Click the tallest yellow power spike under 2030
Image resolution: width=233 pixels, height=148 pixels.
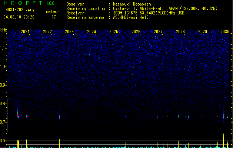click(223, 141)
